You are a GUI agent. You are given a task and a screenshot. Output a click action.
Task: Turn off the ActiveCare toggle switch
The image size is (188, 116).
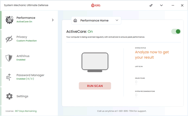tap(176, 32)
